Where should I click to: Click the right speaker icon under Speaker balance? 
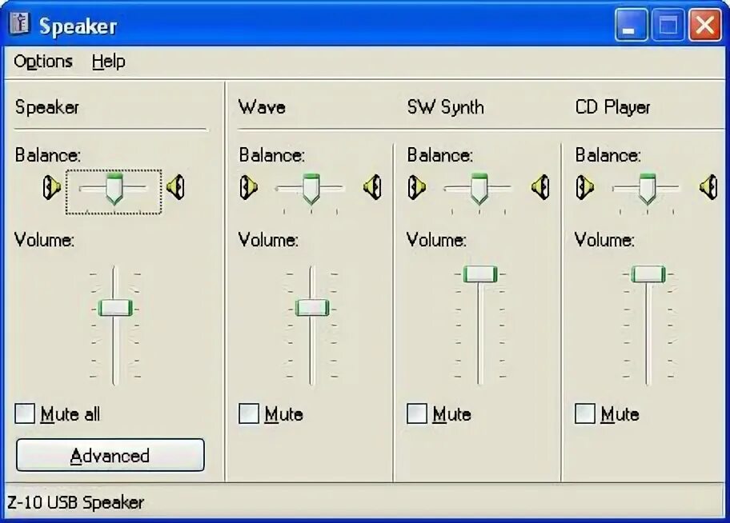click(x=175, y=187)
